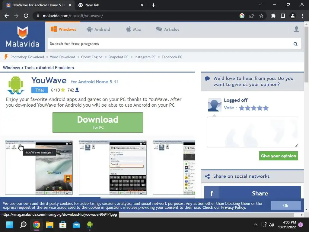This screenshot has height=232, width=309.
Task: Open the Android robot taskbar app
Action: [90, 225]
